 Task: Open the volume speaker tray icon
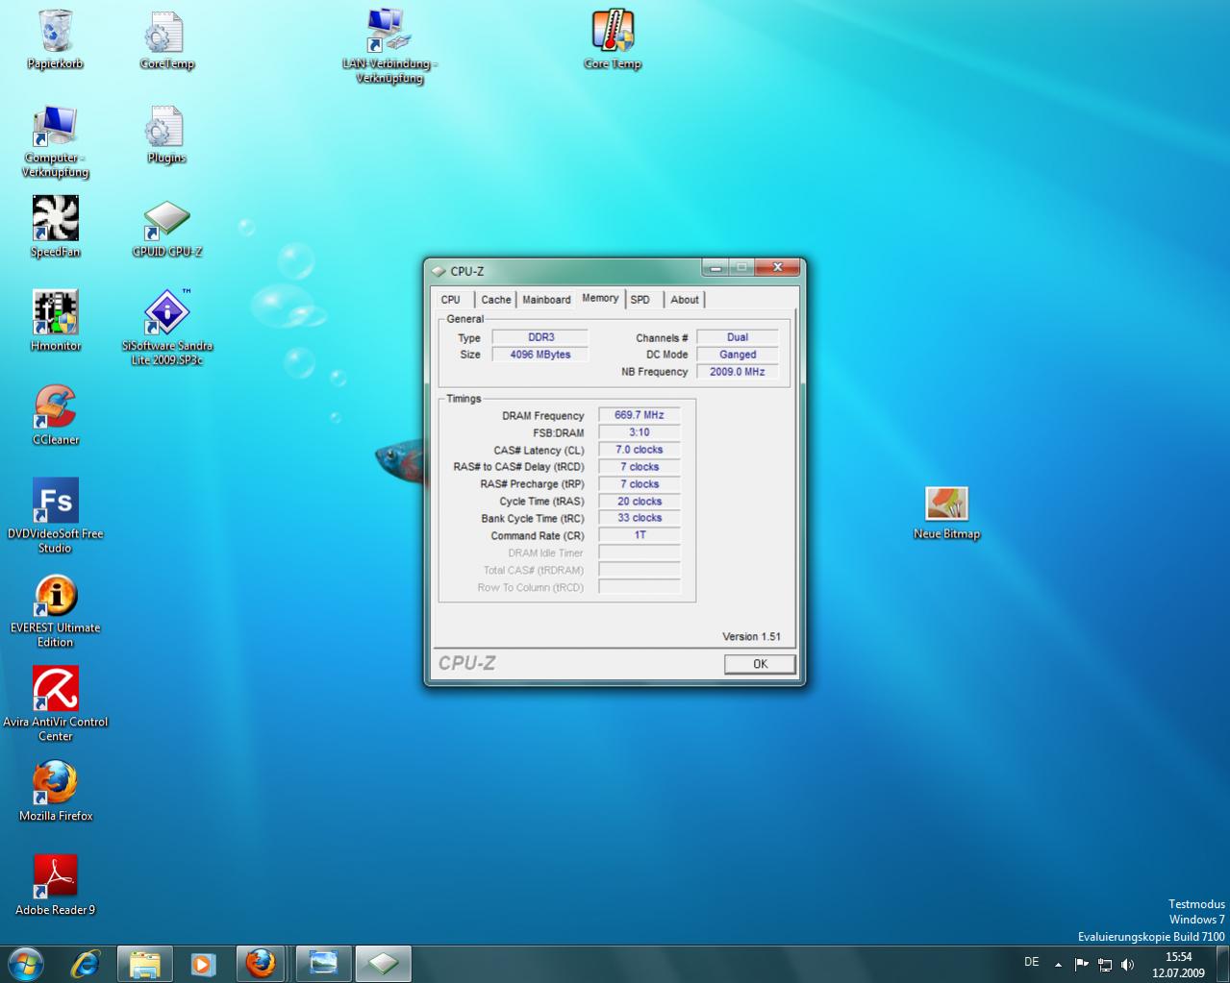pyautogui.click(x=1127, y=965)
